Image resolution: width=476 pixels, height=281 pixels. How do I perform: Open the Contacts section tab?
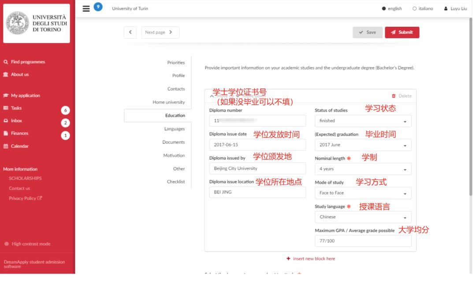point(176,89)
